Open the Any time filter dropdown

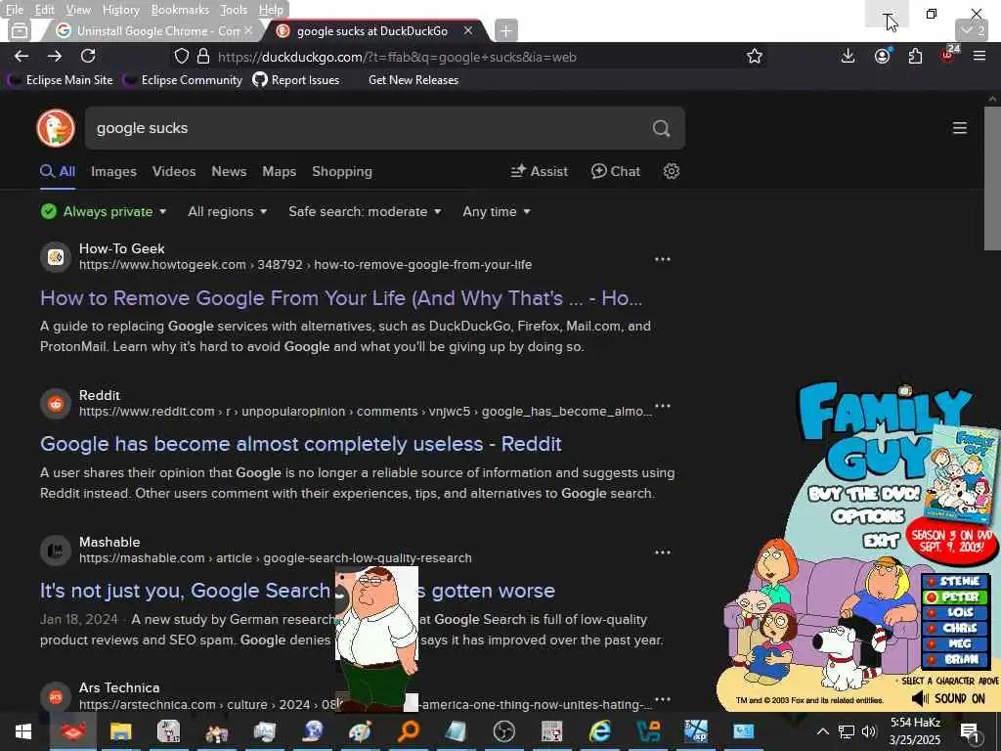(x=497, y=211)
